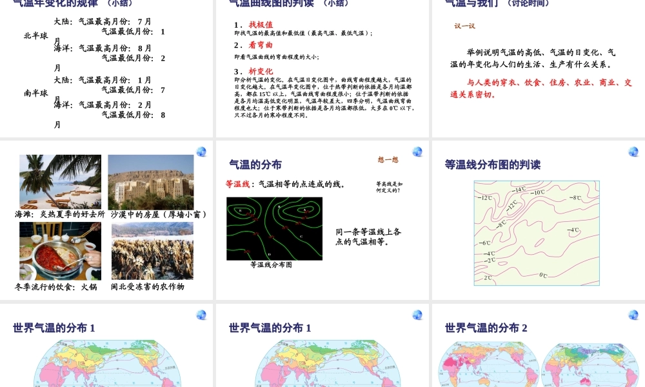Screen dimensions: 645x387
Task: Click the globe icon on the 等温线分布图的判读 slide
Action: (633, 152)
